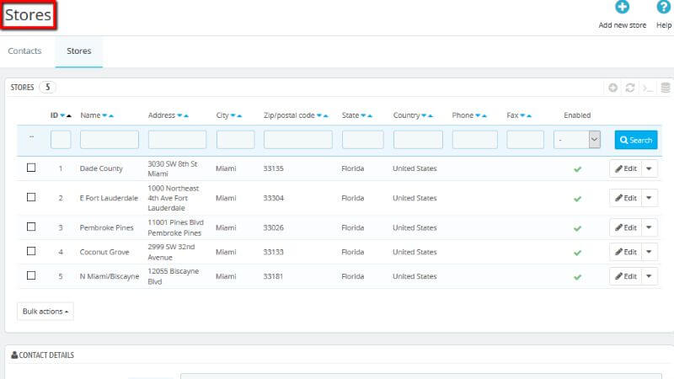This screenshot has width=674, height=379.
Task: Toggle enabled checkmark for E Fort Lauderdale
Action: (x=577, y=199)
